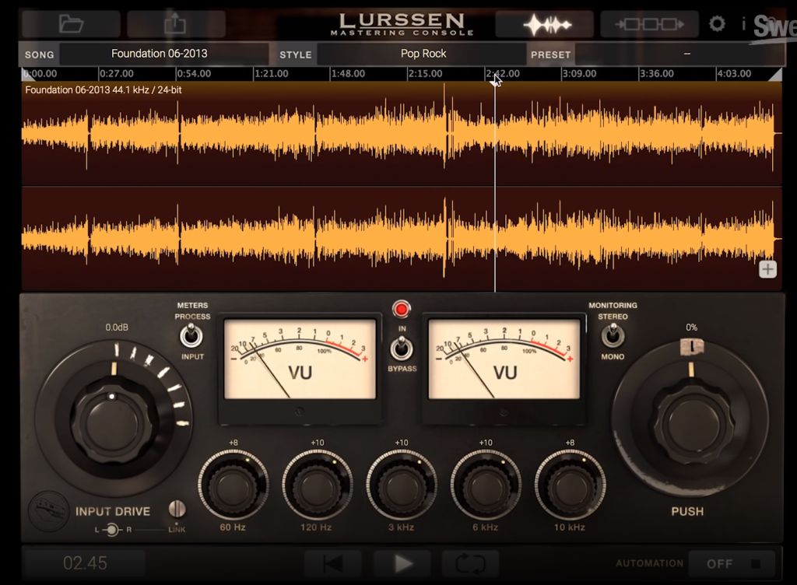The height and width of the screenshot is (585, 797).
Task: Switch to the waveform view button
Action: coord(546,24)
